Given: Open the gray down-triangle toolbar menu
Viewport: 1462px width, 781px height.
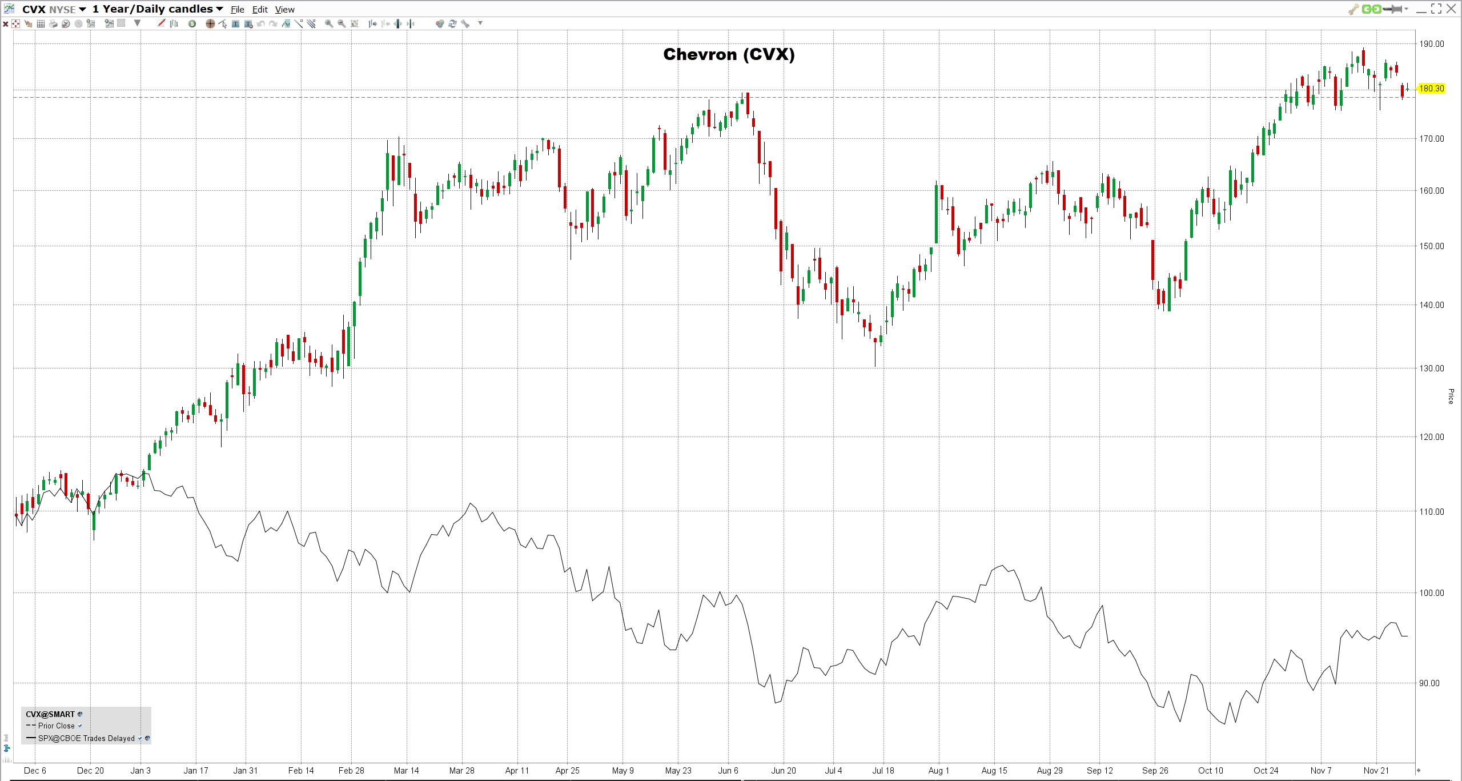Looking at the screenshot, I should tap(137, 23).
